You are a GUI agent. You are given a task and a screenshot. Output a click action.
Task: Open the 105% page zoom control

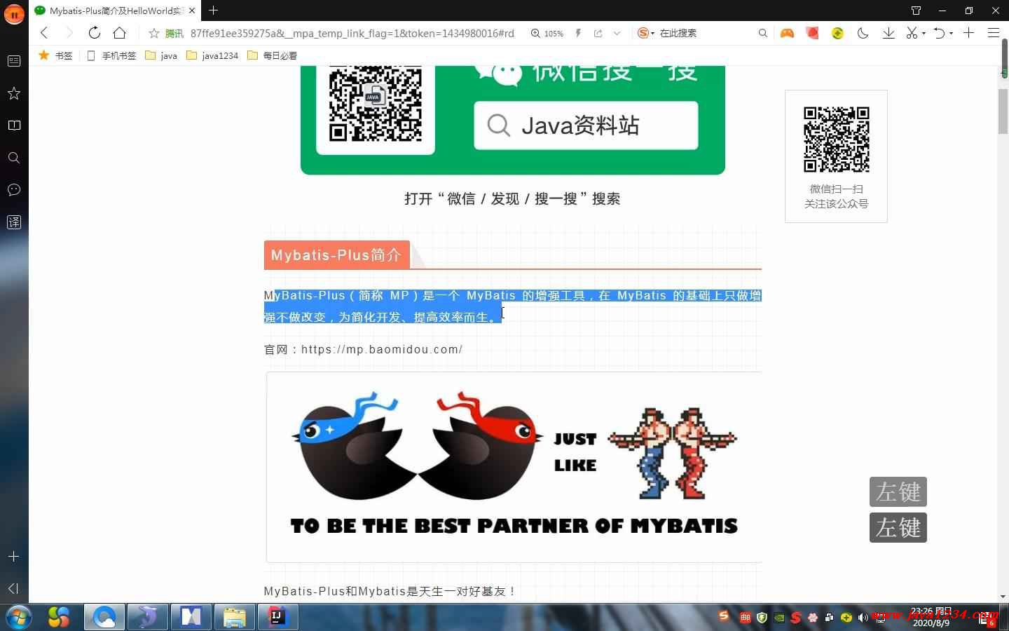(x=547, y=33)
